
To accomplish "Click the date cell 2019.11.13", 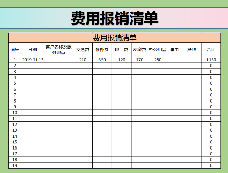I will tap(32, 60).
